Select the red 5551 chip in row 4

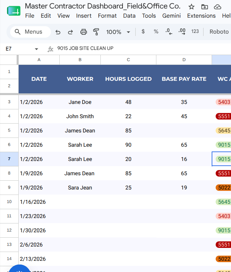point(224,116)
